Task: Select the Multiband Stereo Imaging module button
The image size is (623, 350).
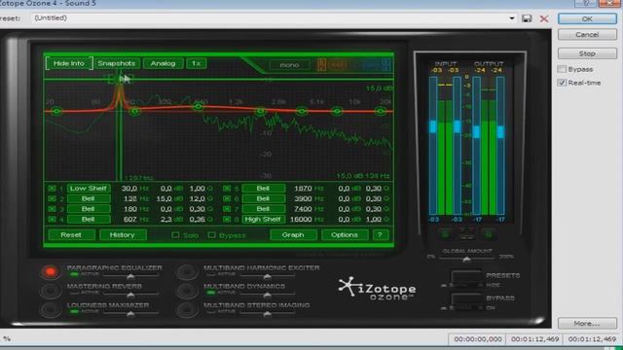Action: point(187,309)
